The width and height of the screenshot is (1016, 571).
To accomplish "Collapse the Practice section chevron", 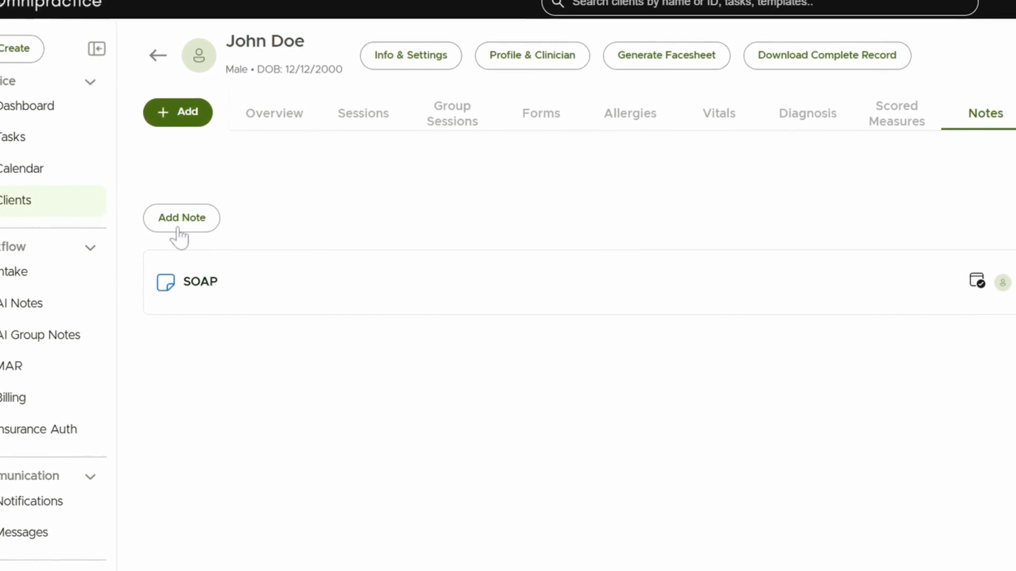I will 90,82.
